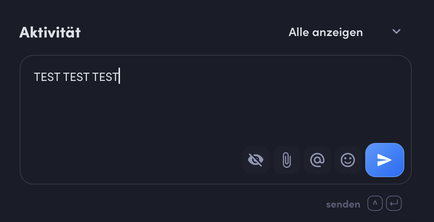Open the emoji picker smiley icon
434x222 pixels.
pos(348,160)
